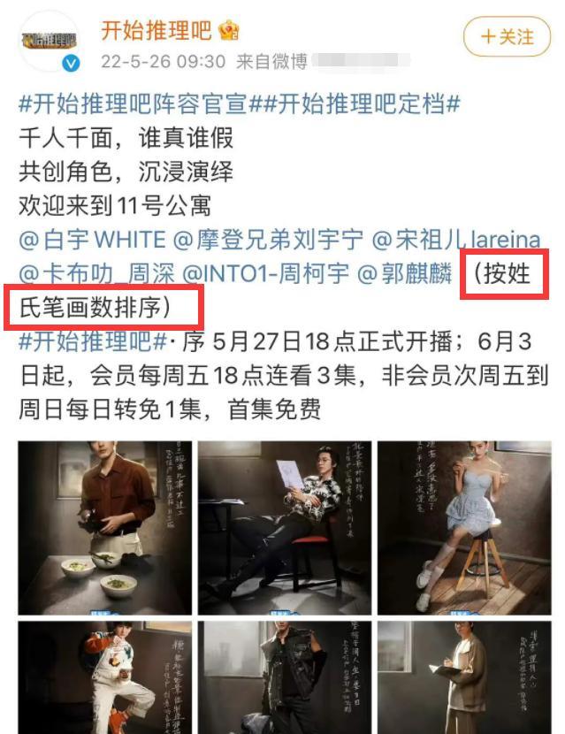Open the 开始推理吧 account name

(157, 30)
